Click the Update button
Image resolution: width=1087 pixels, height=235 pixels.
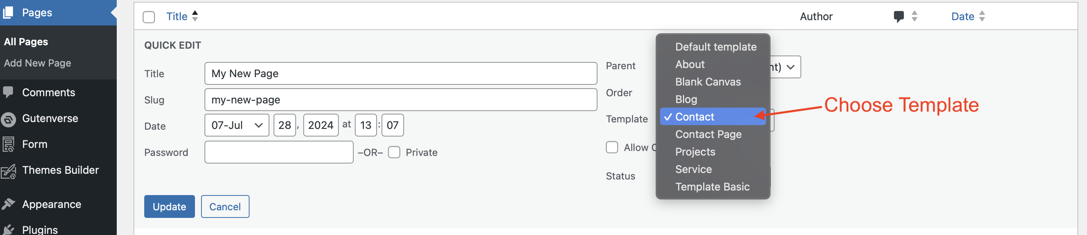click(169, 206)
